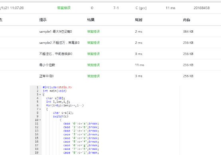Click the code line 'switch(c)'
This screenshot has width=221, height=155.
point(61,116)
